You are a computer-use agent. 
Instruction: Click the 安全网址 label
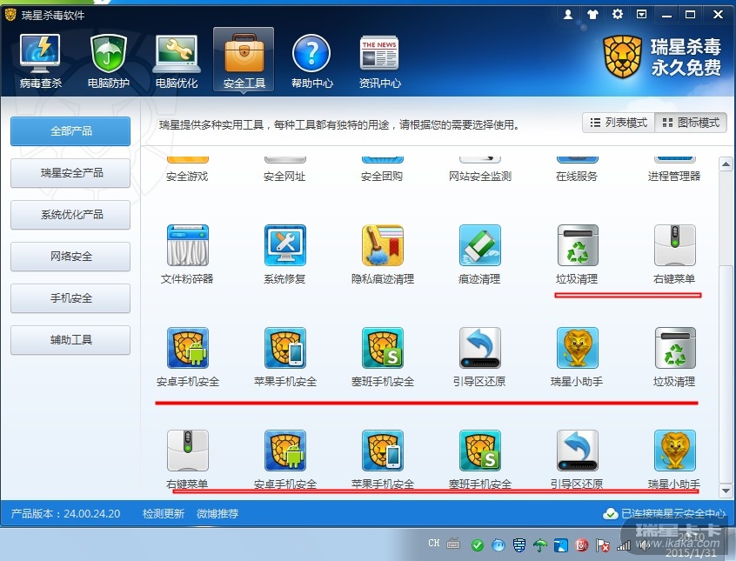click(x=284, y=177)
